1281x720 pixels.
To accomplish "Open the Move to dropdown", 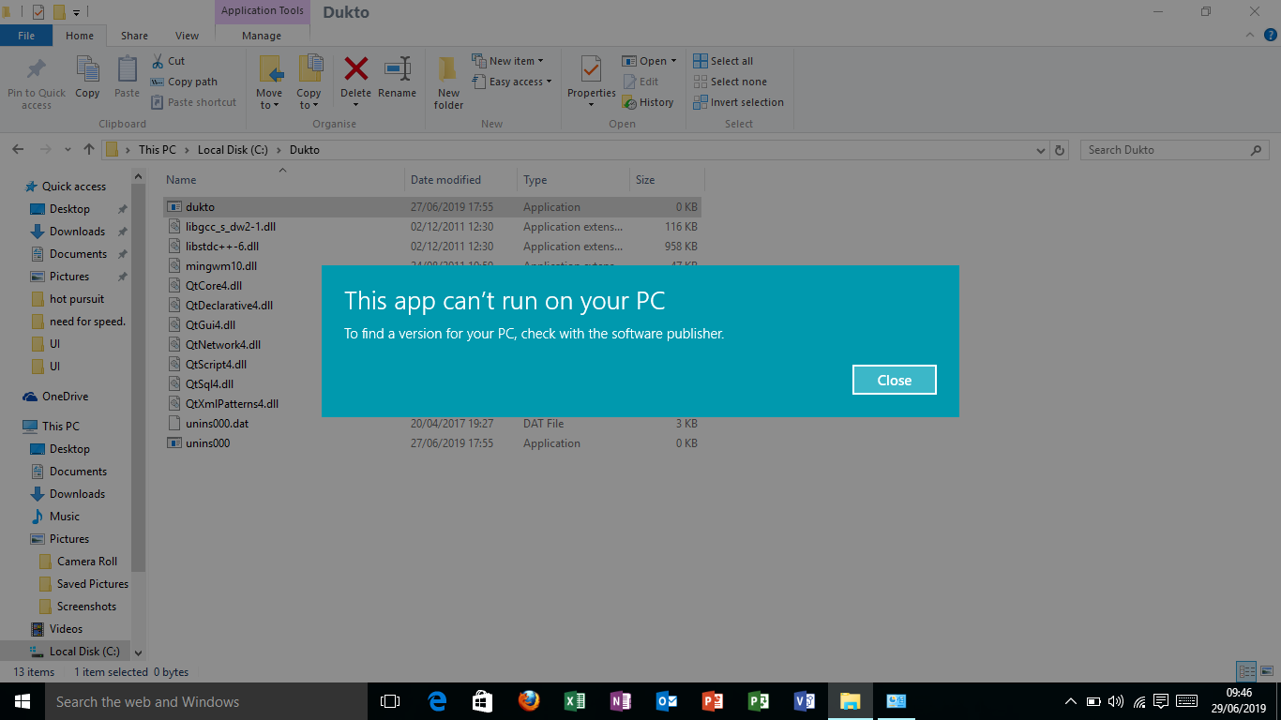I will click(269, 82).
